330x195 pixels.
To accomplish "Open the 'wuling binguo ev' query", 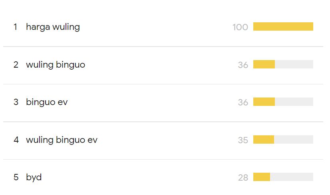I will (62, 140).
